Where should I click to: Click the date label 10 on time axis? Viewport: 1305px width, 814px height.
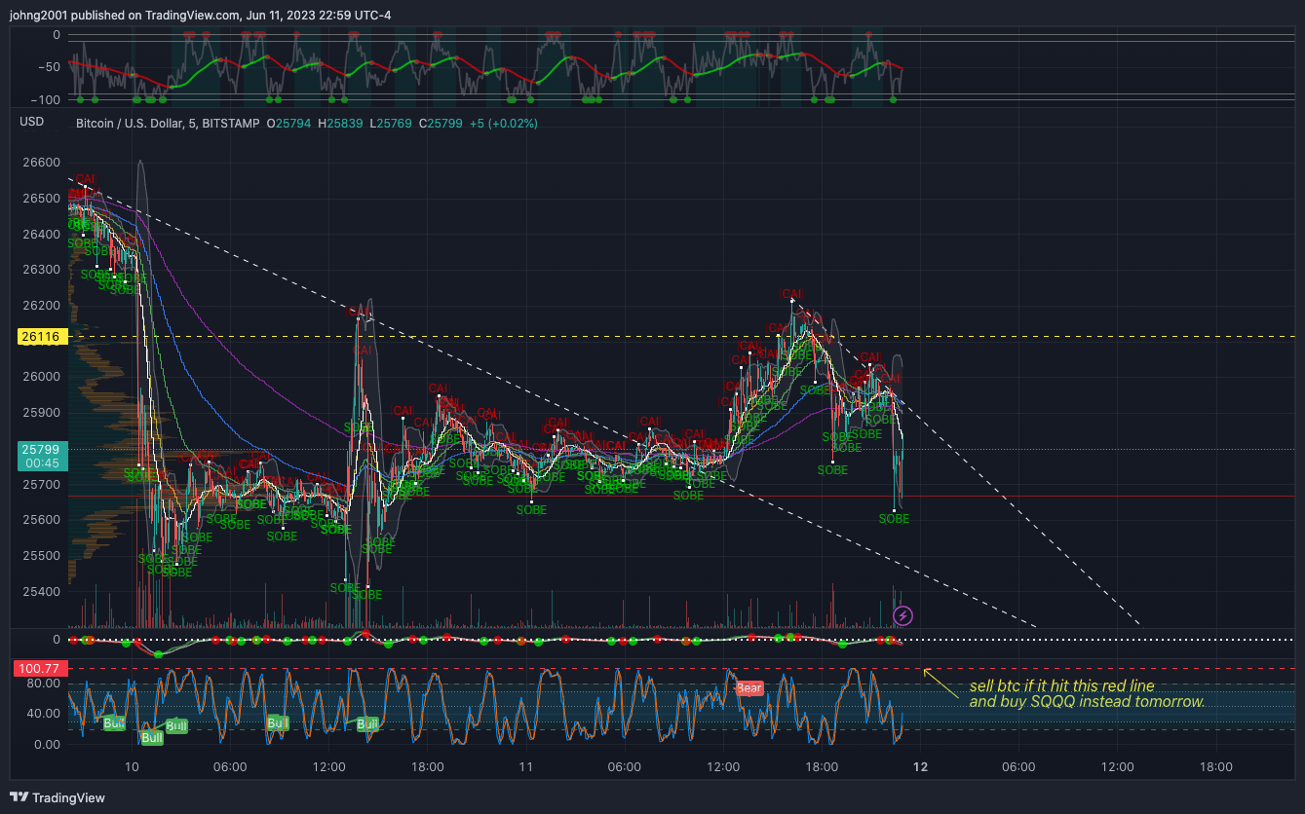click(x=133, y=767)
